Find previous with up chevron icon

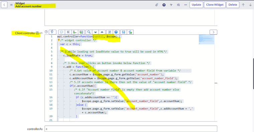(102, 32)
